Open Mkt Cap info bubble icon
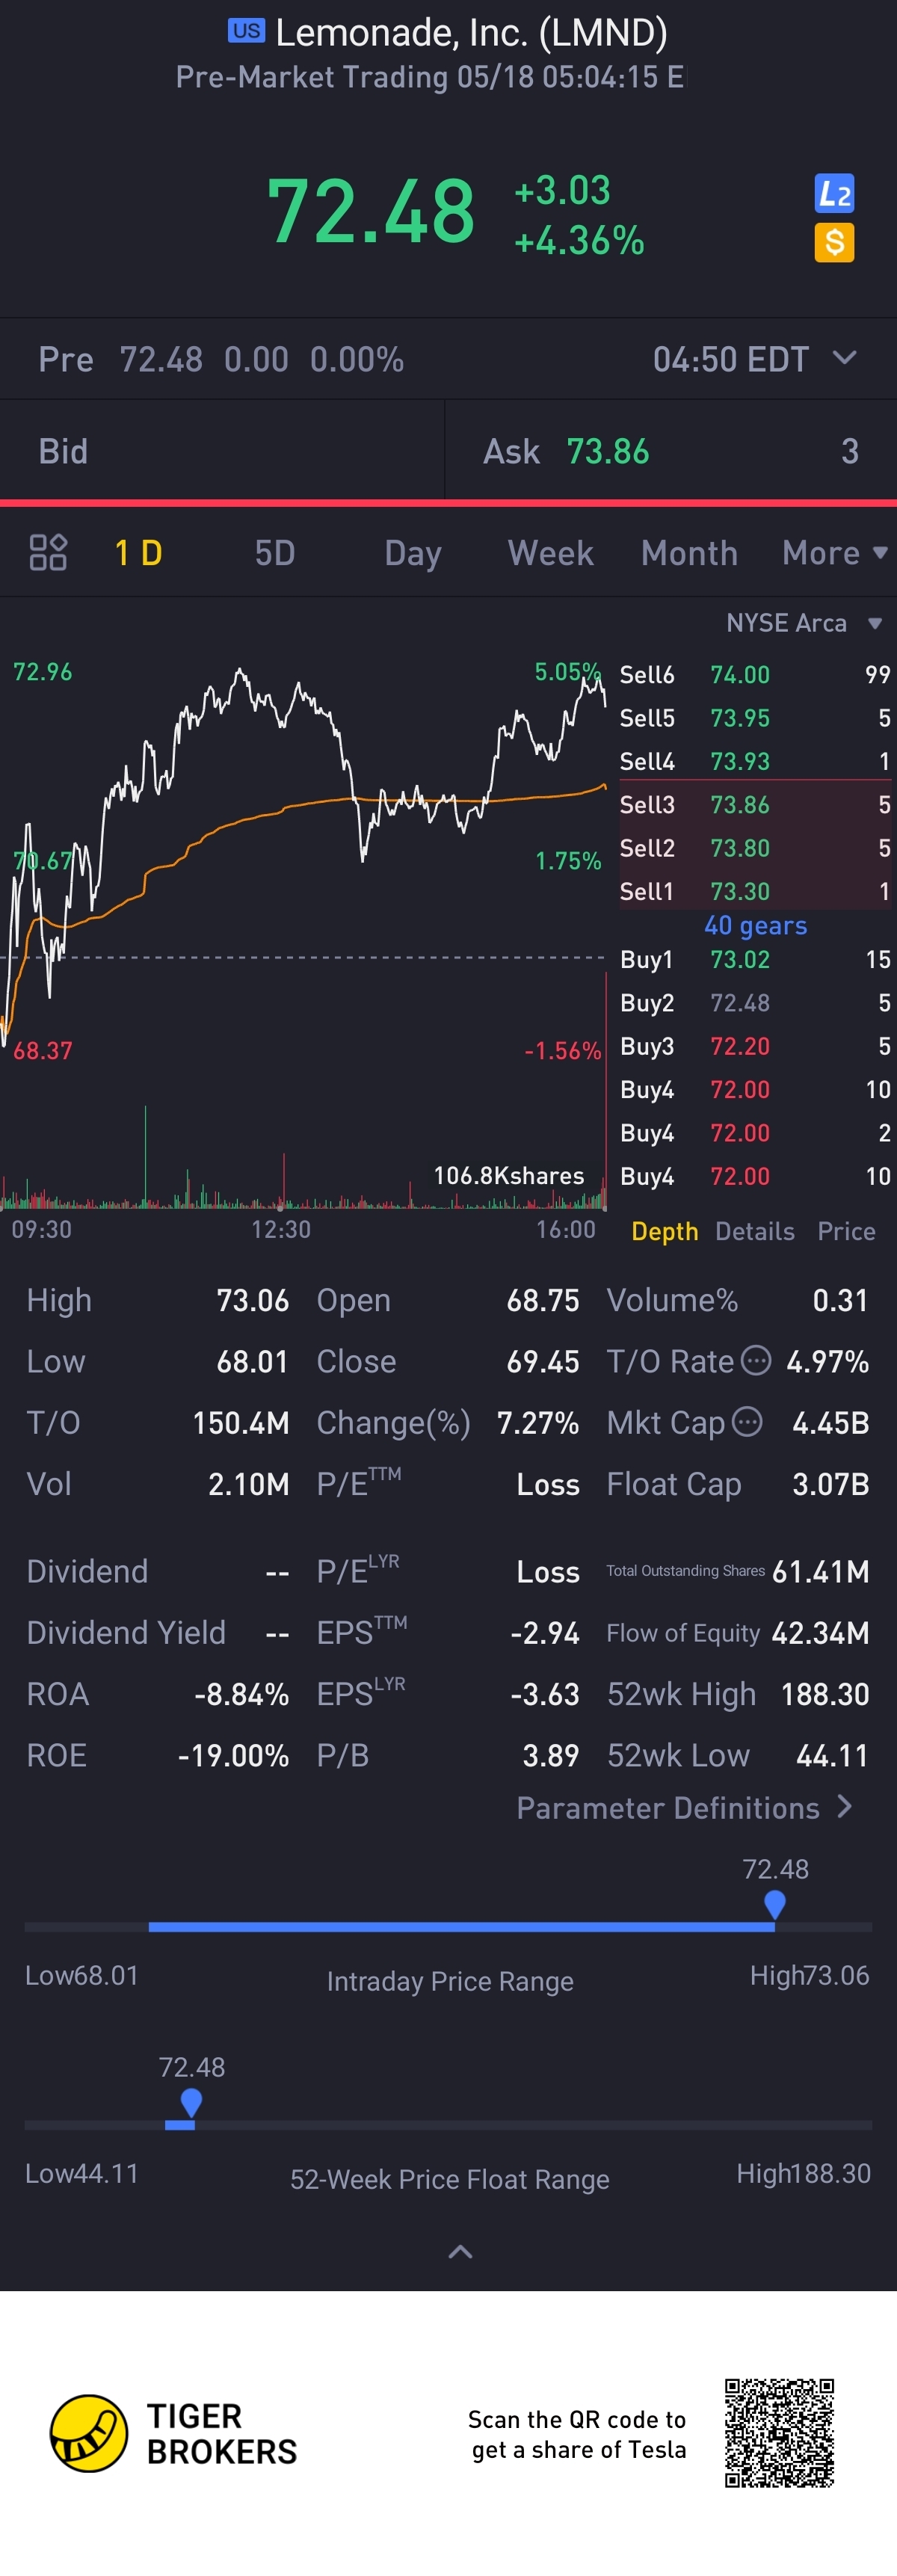The height and width of the screenshot is (2576, 897). [747, 1421]
